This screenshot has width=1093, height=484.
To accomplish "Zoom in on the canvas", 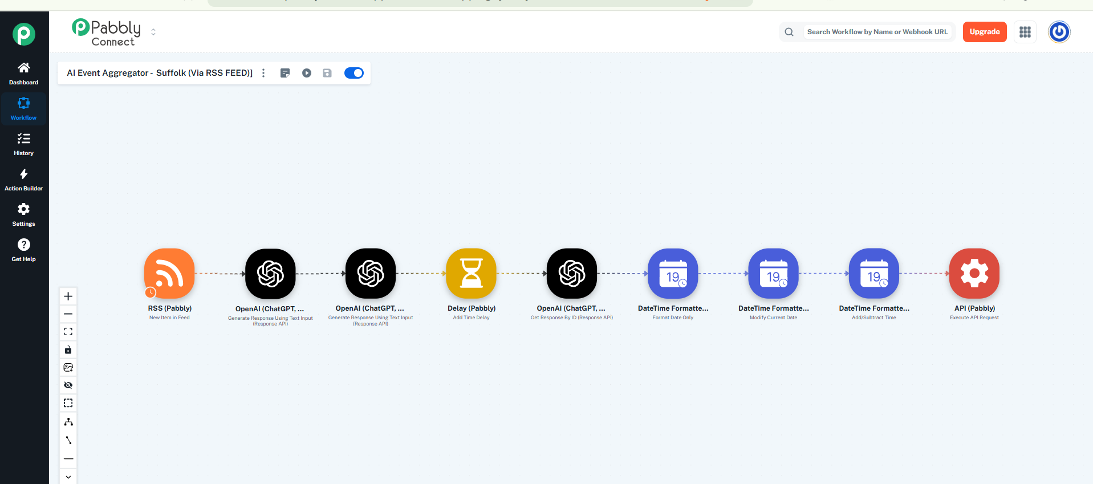I will pos(68,296).
